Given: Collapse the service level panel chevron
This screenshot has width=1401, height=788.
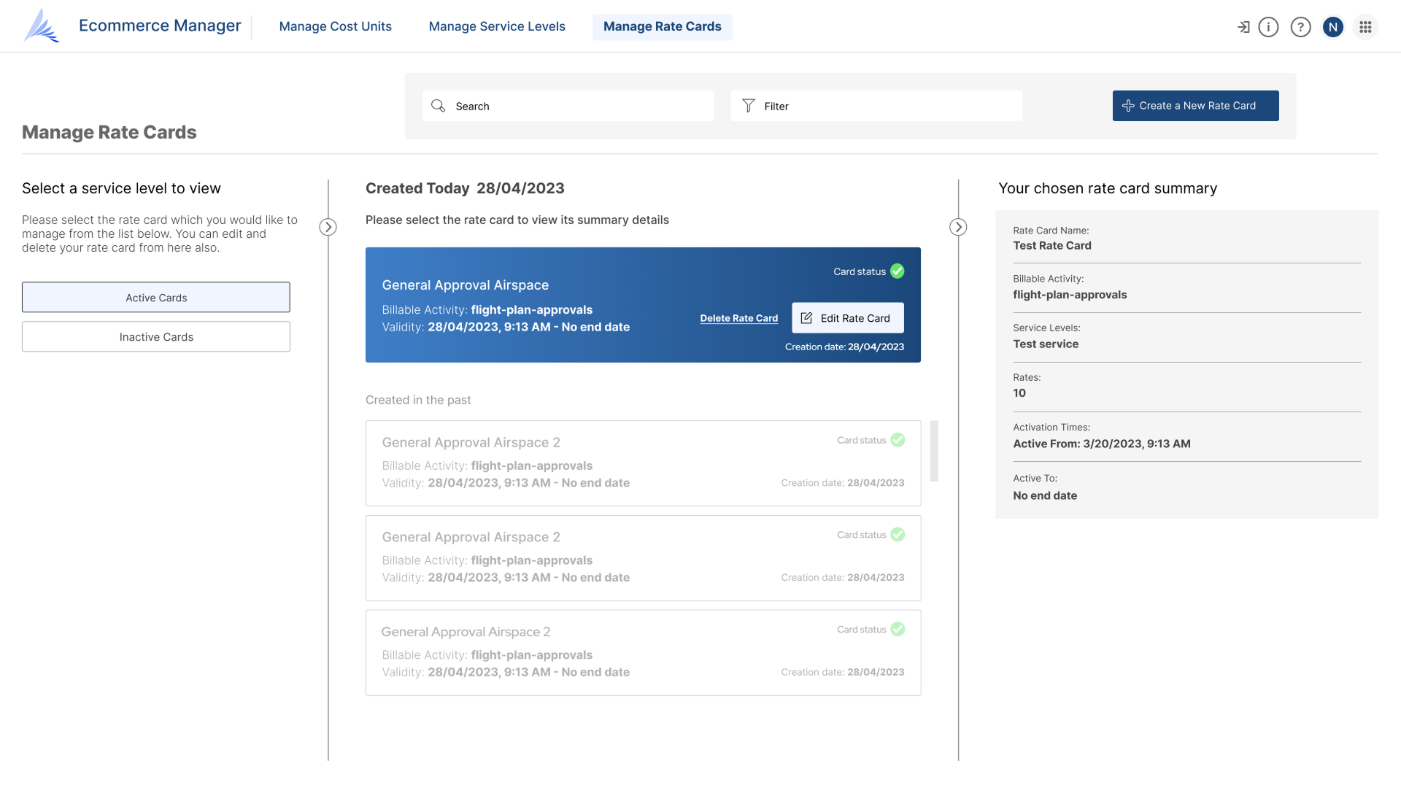Looking at the screenshot, I should [x=328, y=227].
